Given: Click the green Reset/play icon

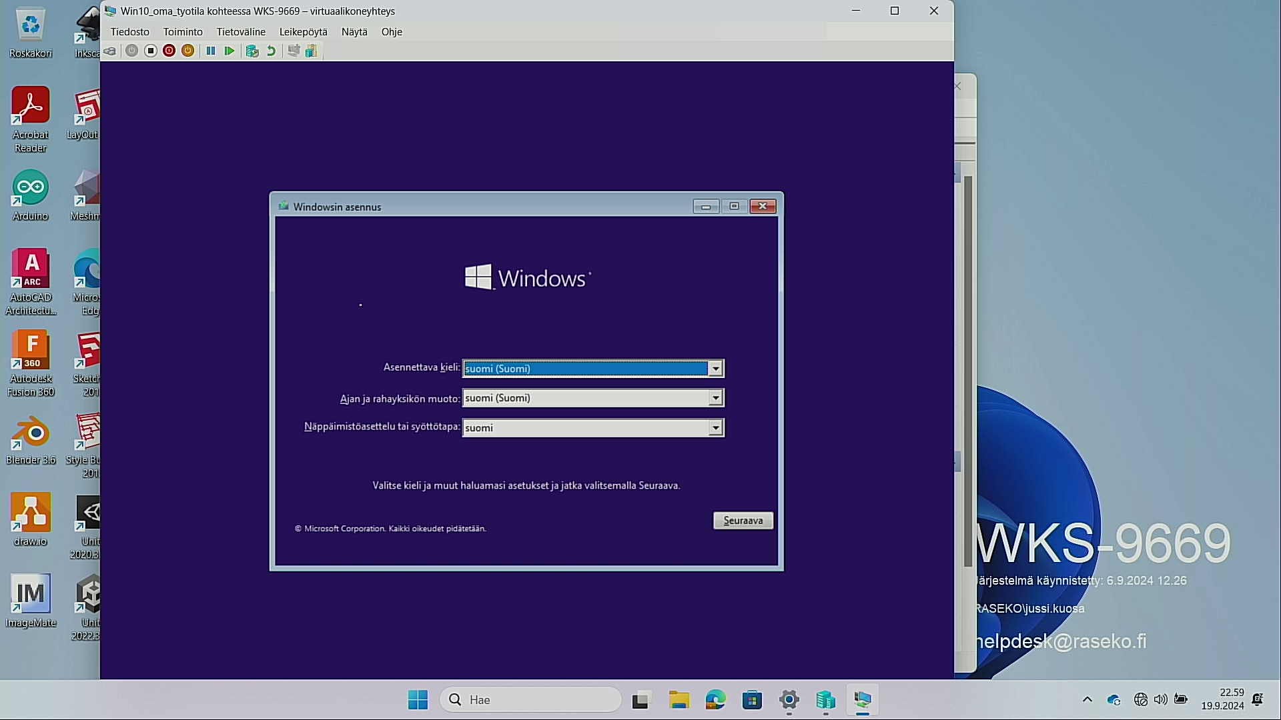Looking at the screenshot, I should [x=230, y=51].
